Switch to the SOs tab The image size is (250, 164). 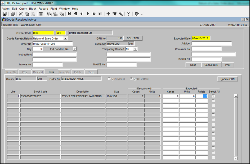tap(51, 72)
